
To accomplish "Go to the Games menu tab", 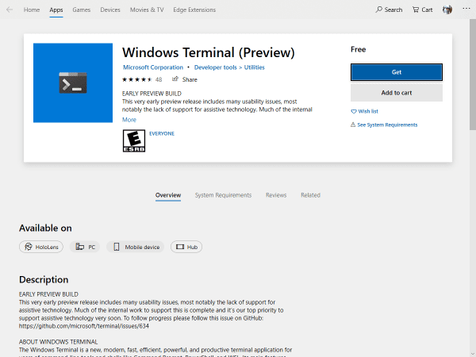I will click(x=81, y=10).
